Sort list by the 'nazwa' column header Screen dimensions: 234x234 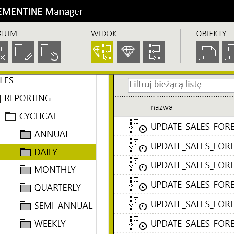[161, 107]
